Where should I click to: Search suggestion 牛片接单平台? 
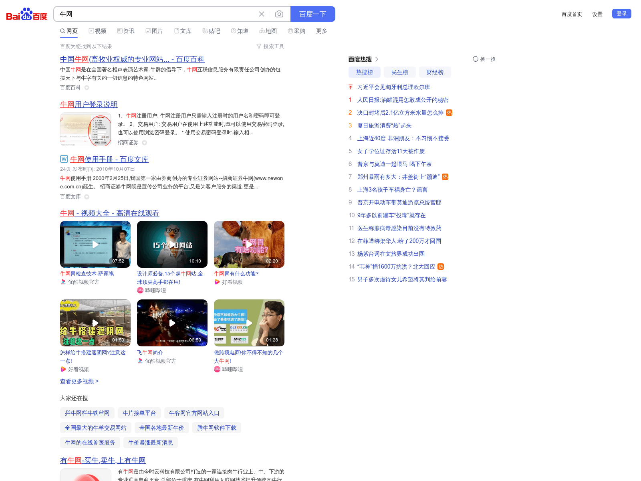(139, 413)
